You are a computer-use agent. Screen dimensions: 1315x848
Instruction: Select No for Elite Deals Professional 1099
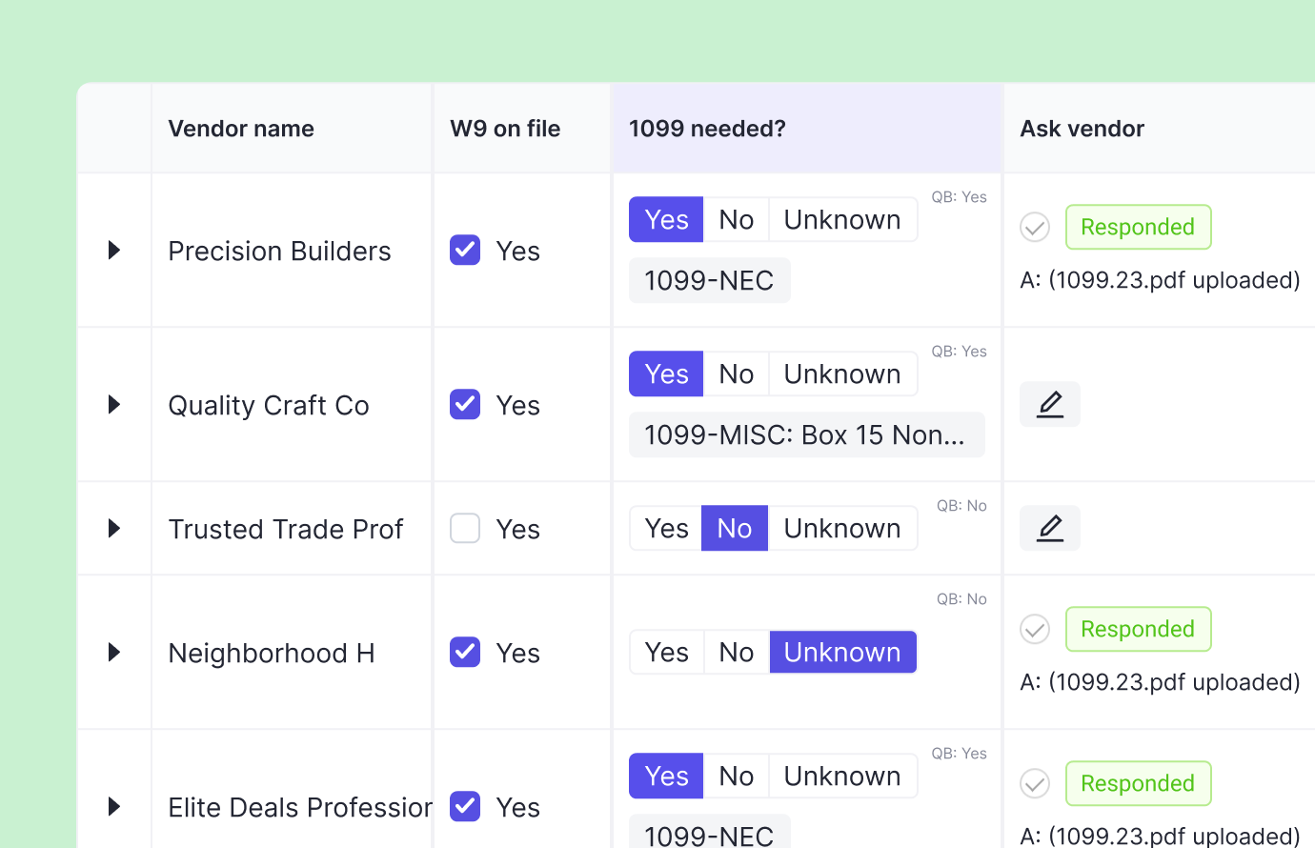click(736, 776)
